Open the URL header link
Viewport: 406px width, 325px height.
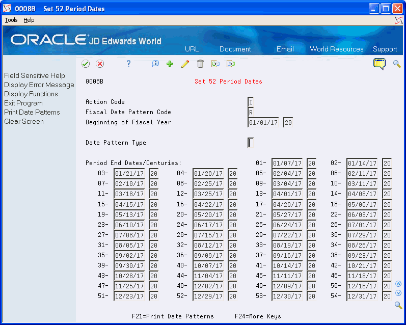click(x=192, y=49)
